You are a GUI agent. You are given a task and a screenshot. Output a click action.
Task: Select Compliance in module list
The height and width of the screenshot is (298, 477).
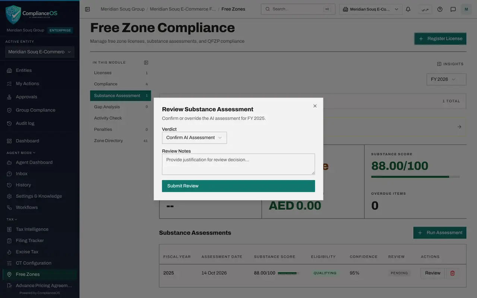click(120, 84)
